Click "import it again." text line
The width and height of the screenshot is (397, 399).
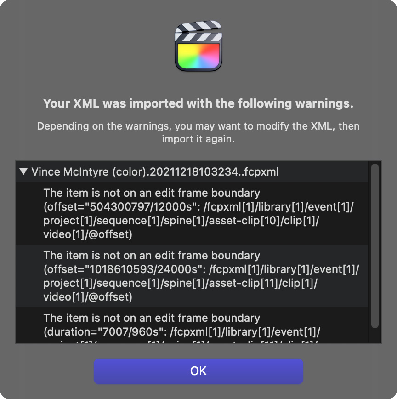coord(198,139)
